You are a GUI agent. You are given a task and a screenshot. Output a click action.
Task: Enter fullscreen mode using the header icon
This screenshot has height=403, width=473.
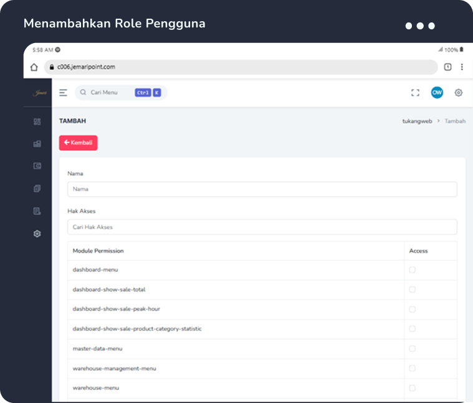point(415,93)
